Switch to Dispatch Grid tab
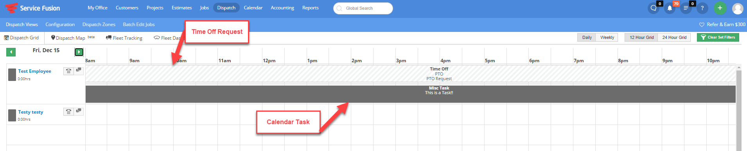747x151 pixels. click(x=22, y=38)
